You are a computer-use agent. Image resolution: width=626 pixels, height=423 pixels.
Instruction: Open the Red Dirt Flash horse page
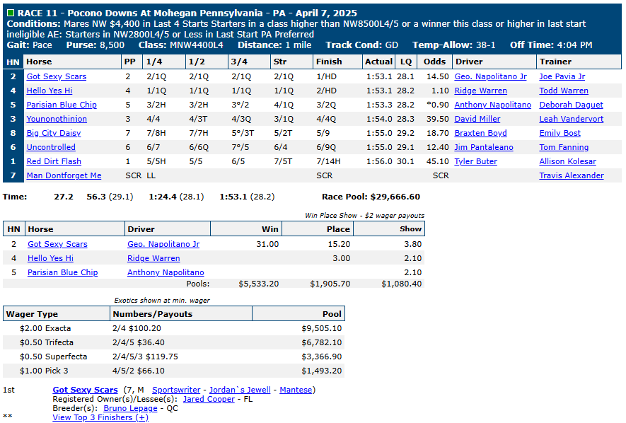(54, 161)
